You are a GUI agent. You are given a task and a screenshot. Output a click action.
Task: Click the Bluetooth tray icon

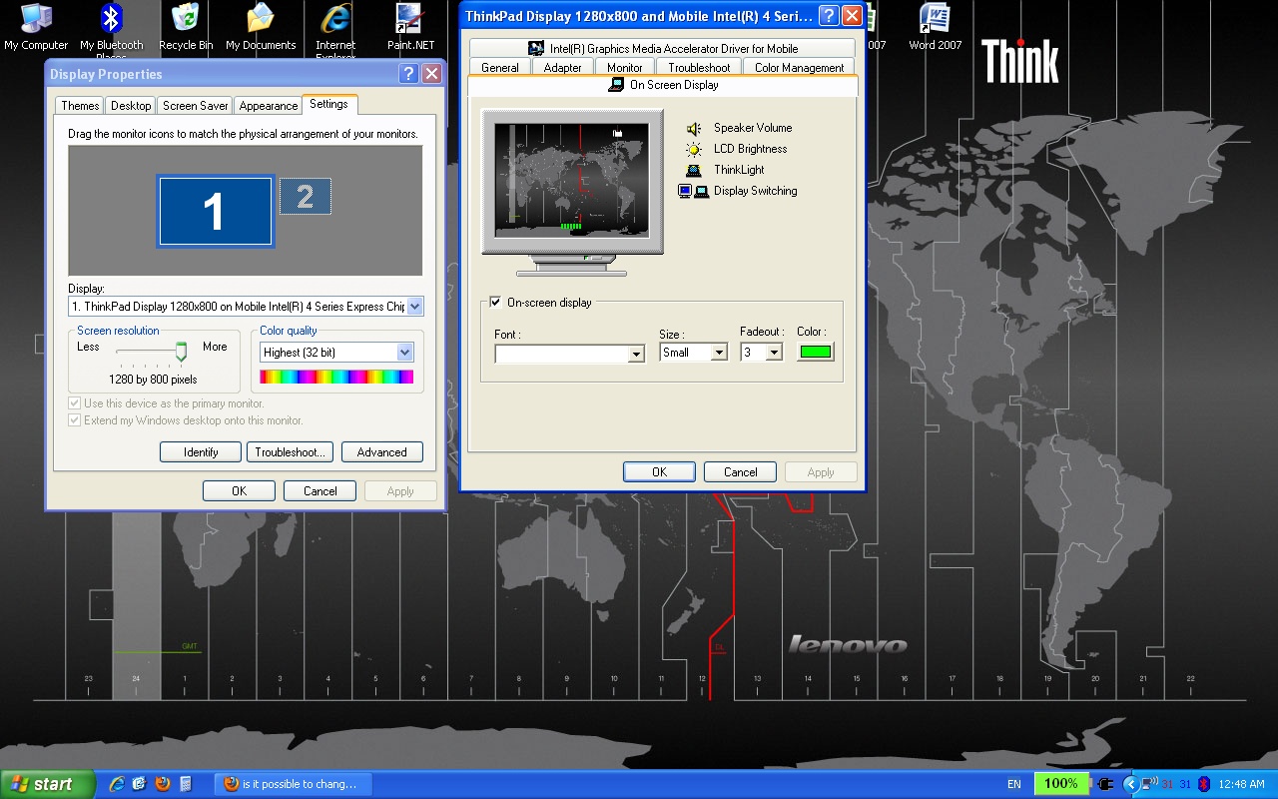tap(1204, 784)
